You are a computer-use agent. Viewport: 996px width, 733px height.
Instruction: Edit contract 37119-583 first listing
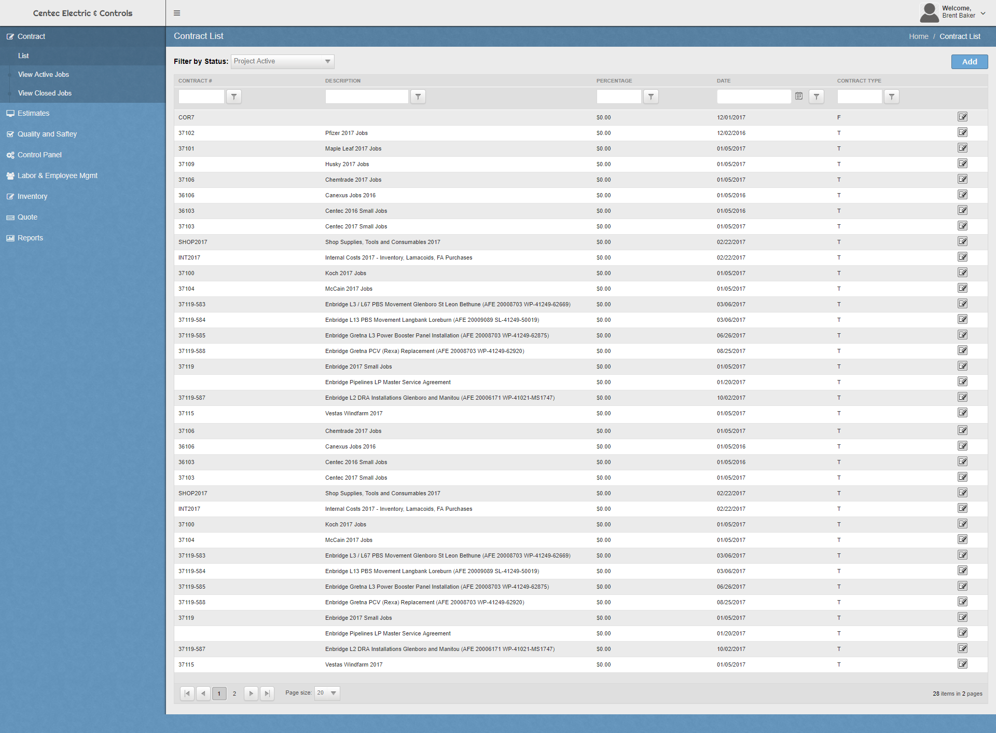(963, 304)
